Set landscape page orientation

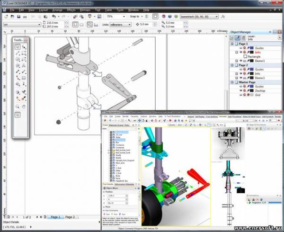coord(81,25)
